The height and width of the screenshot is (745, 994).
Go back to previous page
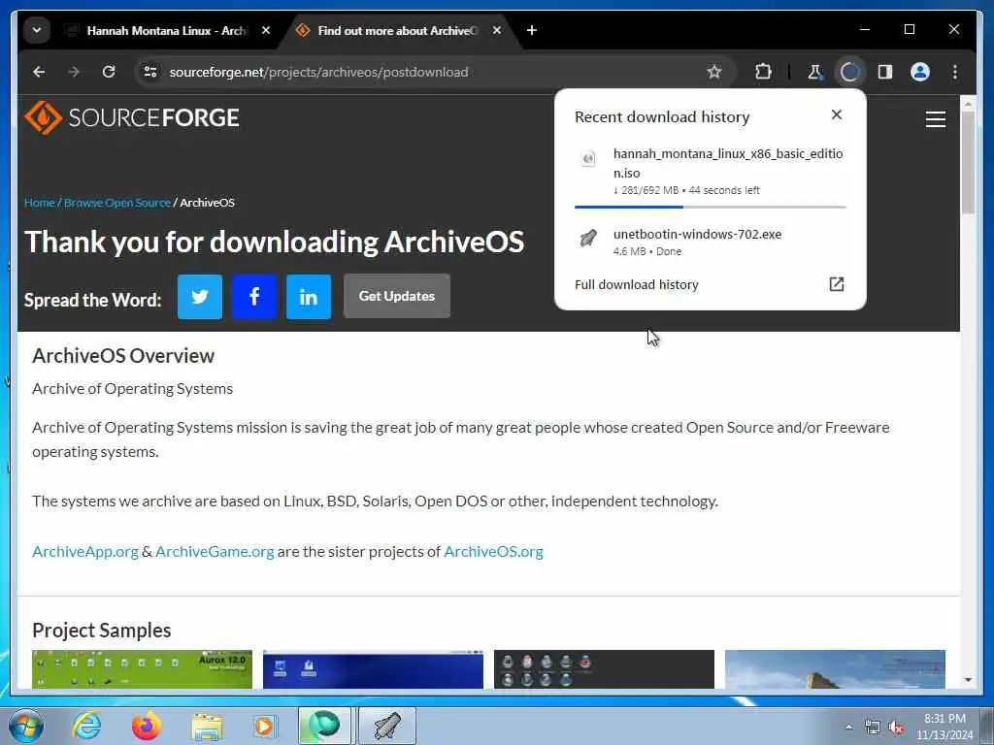(39, 72)
